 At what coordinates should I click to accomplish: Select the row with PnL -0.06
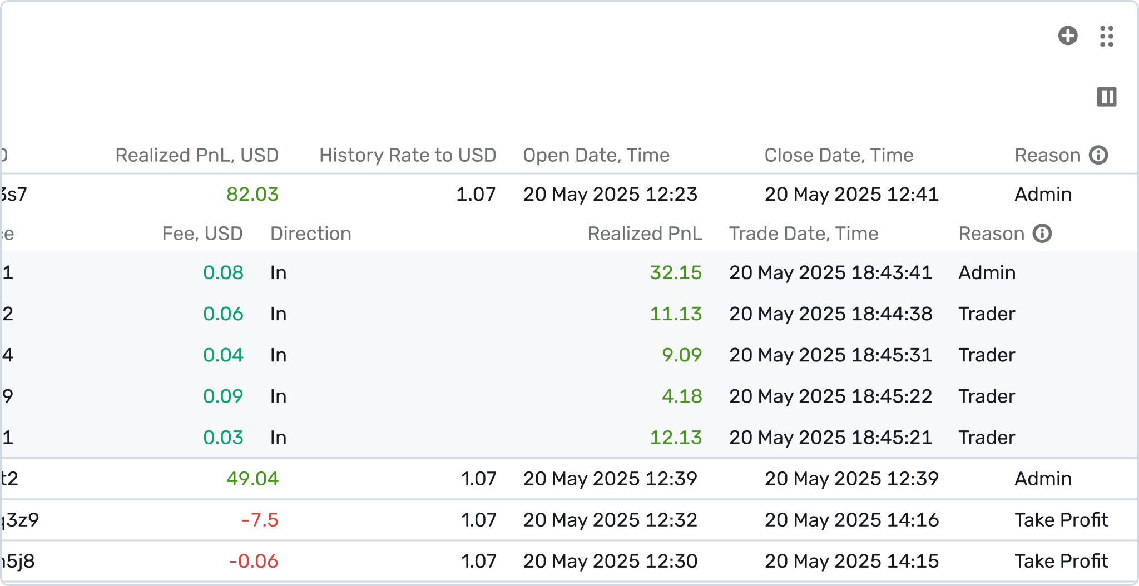[569, 561]
